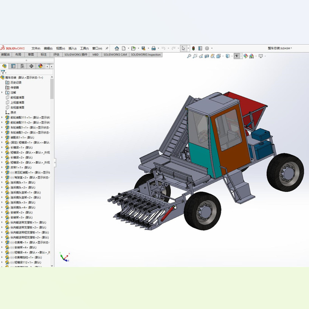Toggle the View Settings display tool
309x309 pixels.
pos(261,56)
